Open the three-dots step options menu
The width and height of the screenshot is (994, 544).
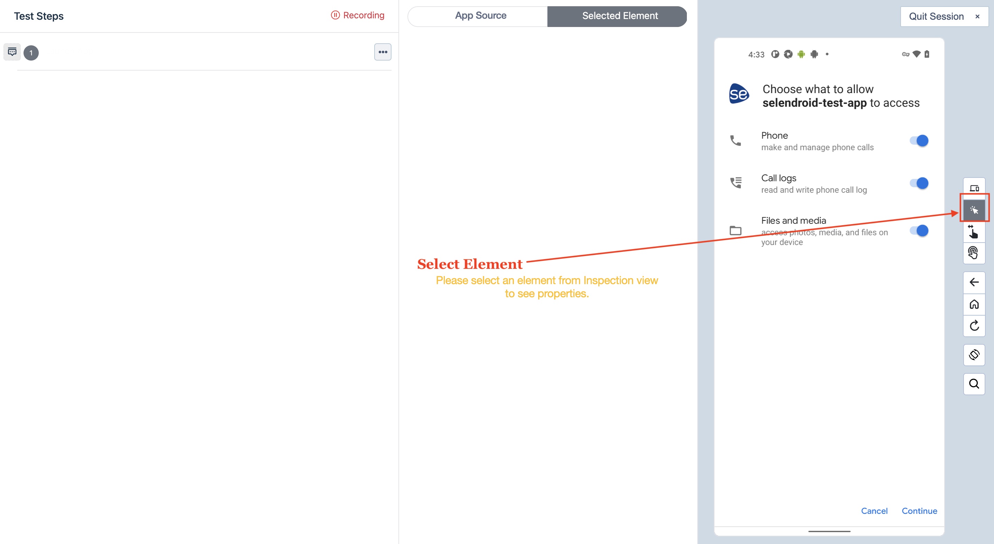(x=383, y=52)
